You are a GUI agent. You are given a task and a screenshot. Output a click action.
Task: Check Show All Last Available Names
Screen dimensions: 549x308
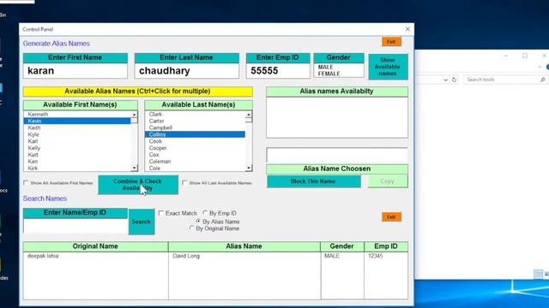pos(184,182)
